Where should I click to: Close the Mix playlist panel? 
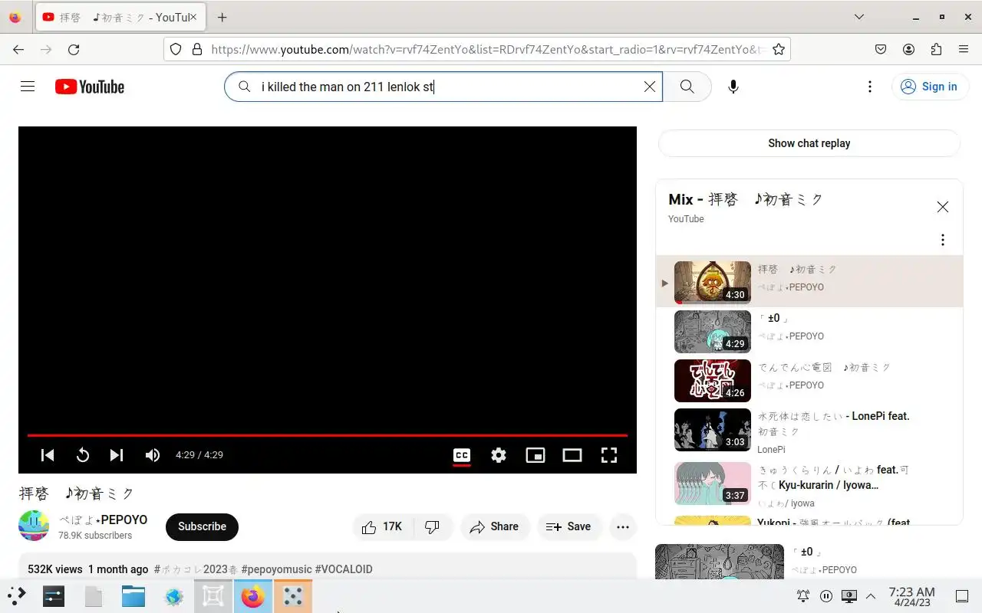click(943, 207)
